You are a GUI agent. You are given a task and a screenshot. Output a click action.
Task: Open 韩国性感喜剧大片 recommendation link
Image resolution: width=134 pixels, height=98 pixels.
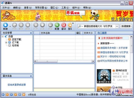click(x=114, y=52)
